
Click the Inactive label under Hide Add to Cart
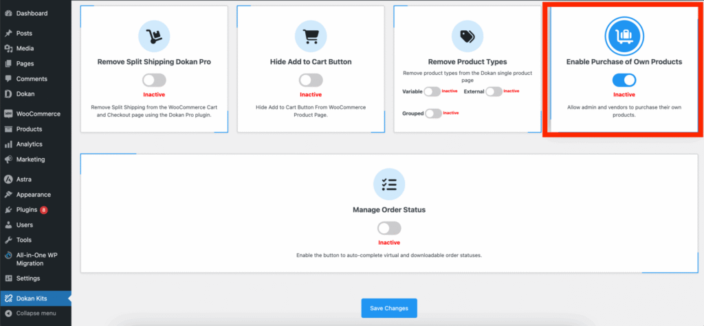click(311, 94)
